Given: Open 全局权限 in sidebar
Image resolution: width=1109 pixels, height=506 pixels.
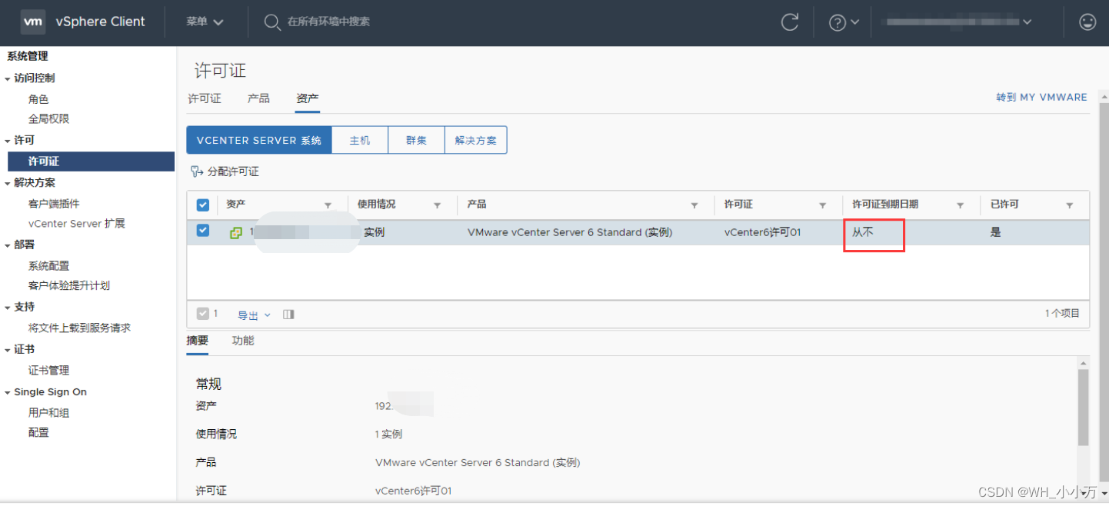Looking at the screenshot, I should (48, 118).
